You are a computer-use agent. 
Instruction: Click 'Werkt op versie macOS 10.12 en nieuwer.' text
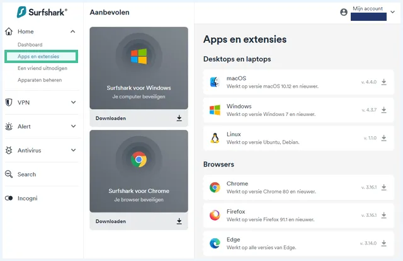[273, 86]
